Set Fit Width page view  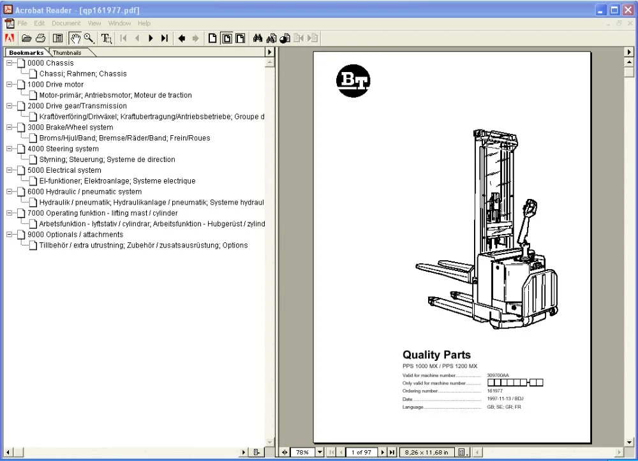coord(241,38)
